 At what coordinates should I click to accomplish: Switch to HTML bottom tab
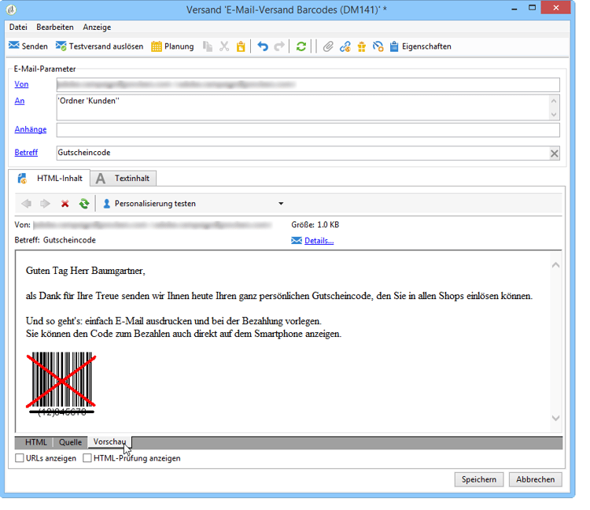tap(35, 442)
